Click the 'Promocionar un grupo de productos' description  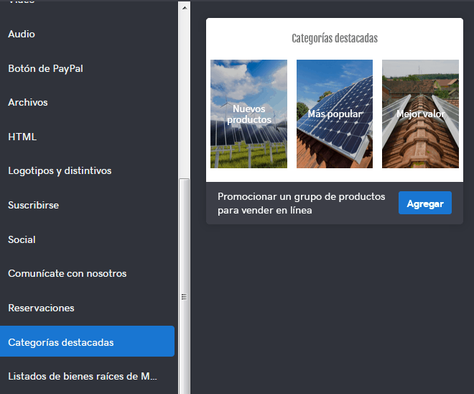click(x=301, y=203)
